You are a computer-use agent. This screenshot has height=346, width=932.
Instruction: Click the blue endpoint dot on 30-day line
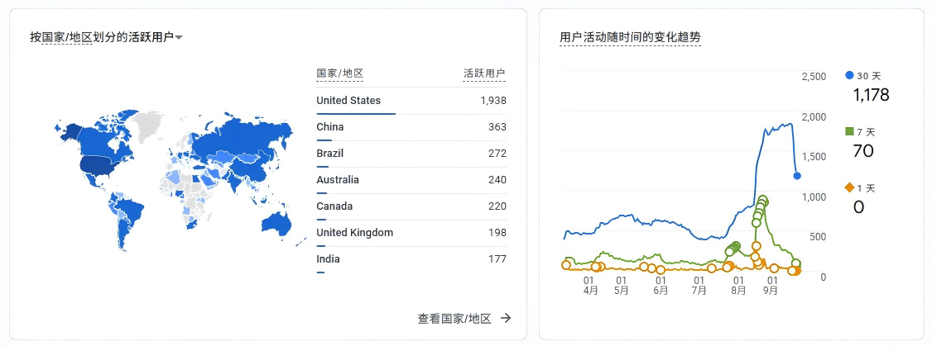coord(797,176)
